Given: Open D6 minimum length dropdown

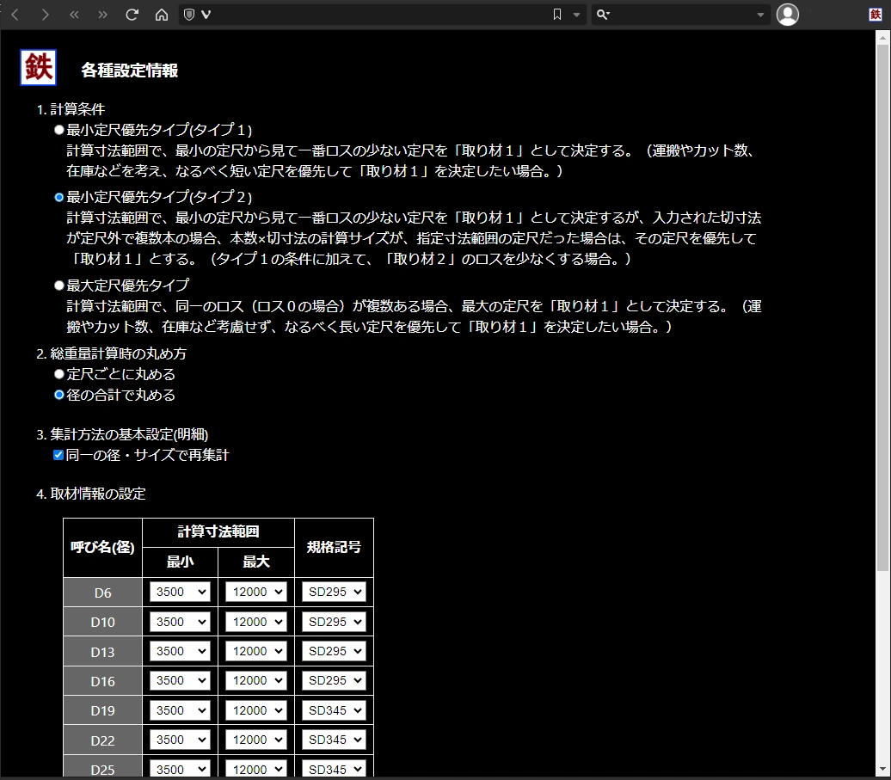Looking at the screenshot, I should tap(180, 592).
